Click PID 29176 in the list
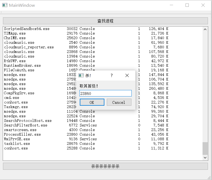Viewport: 212px width, 180px height. [x=72, y=33]
